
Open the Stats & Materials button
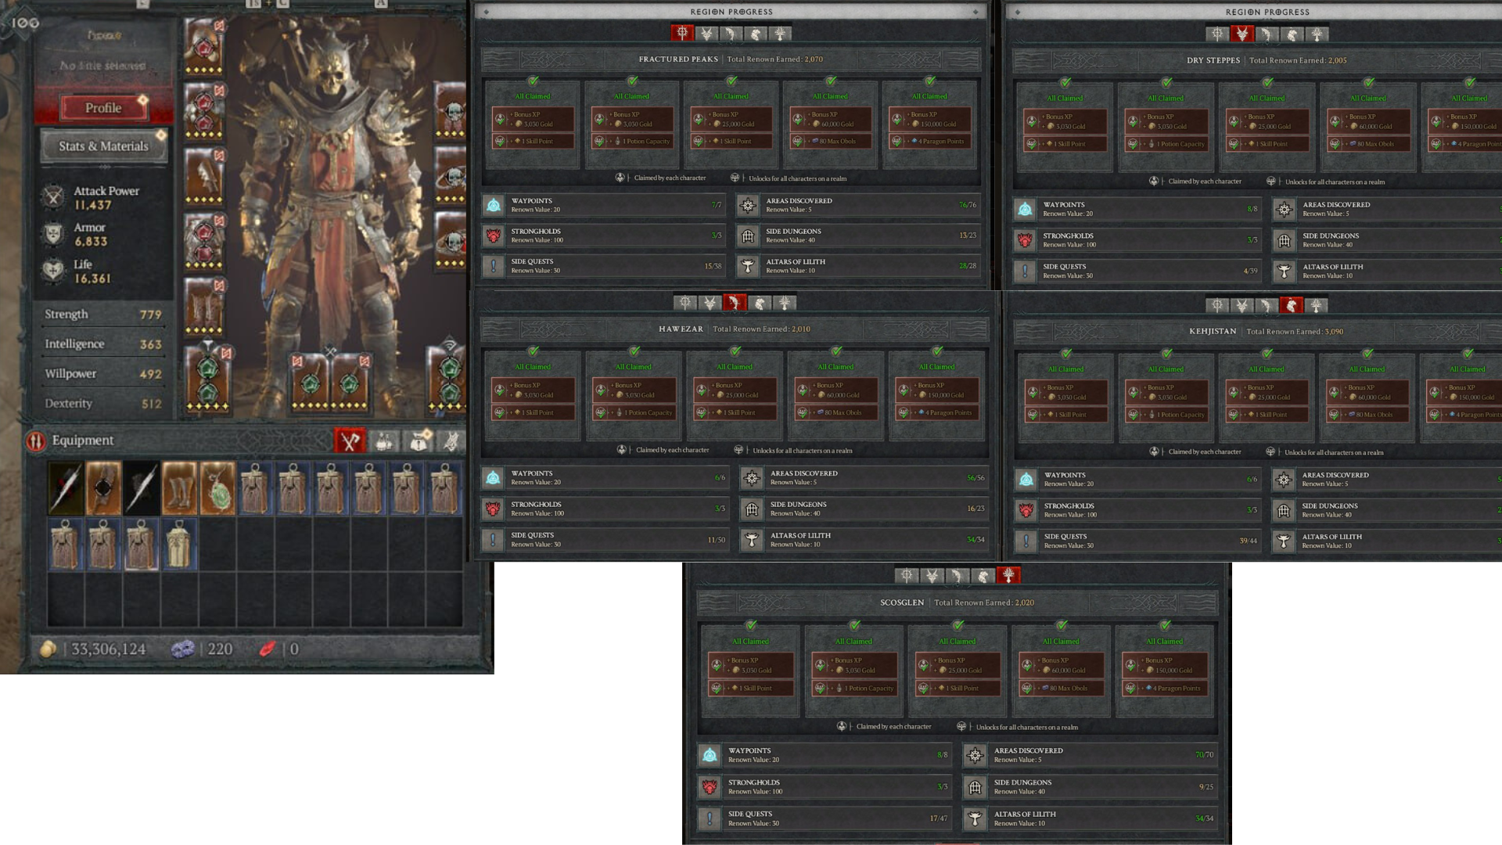[103, 146]
